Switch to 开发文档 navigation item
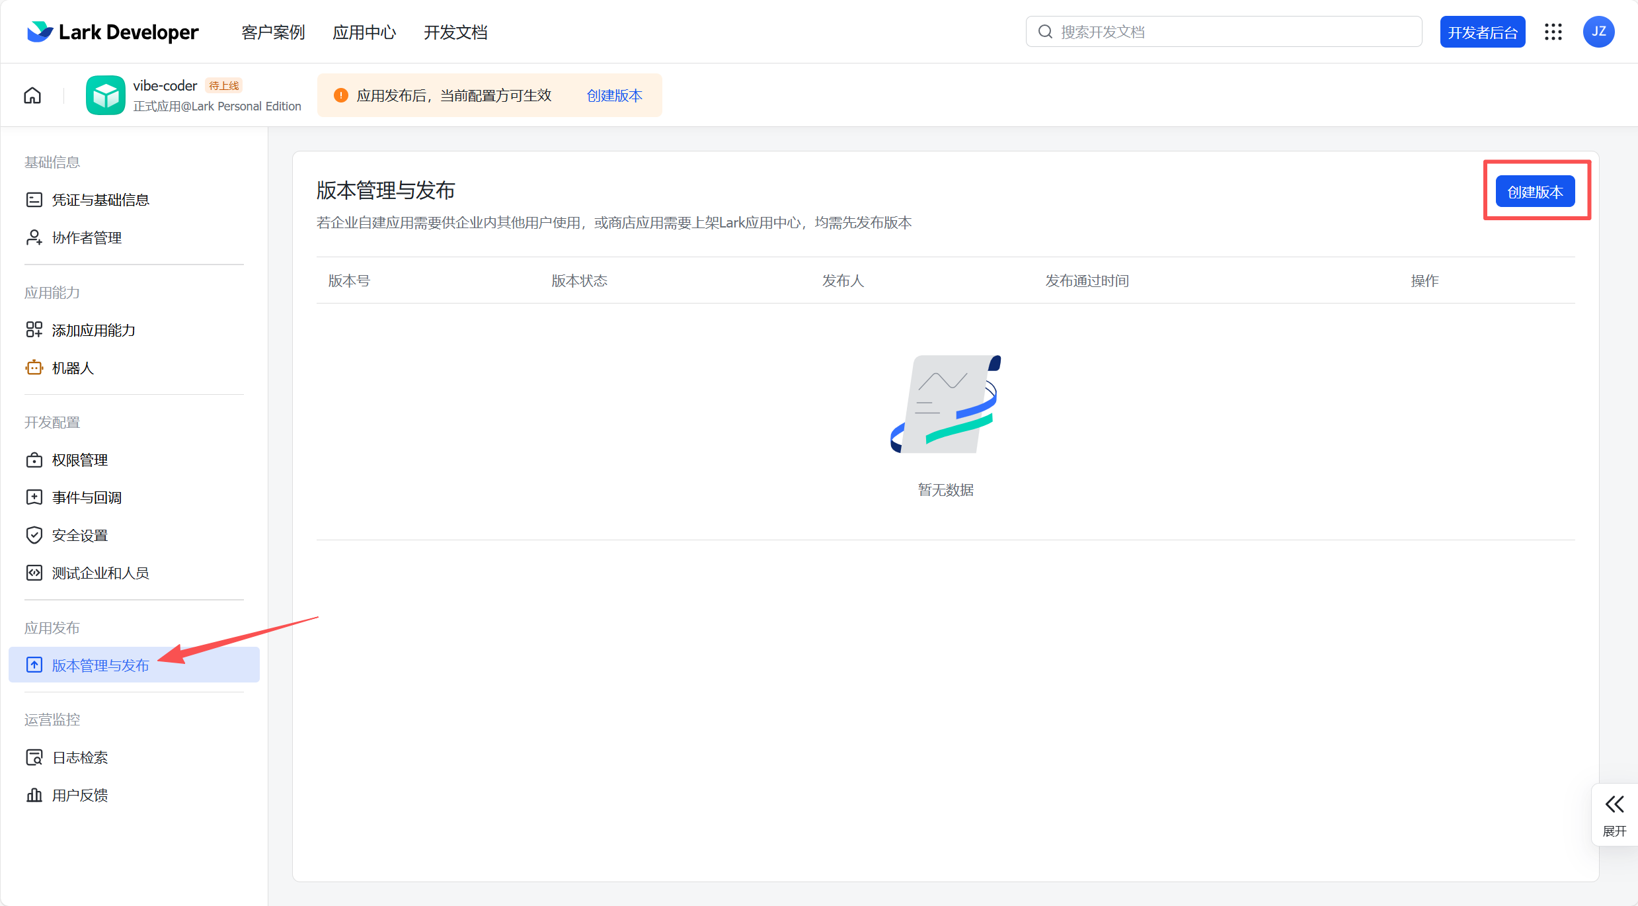Viewport: 1638px width, 906px height. [455, 32]
